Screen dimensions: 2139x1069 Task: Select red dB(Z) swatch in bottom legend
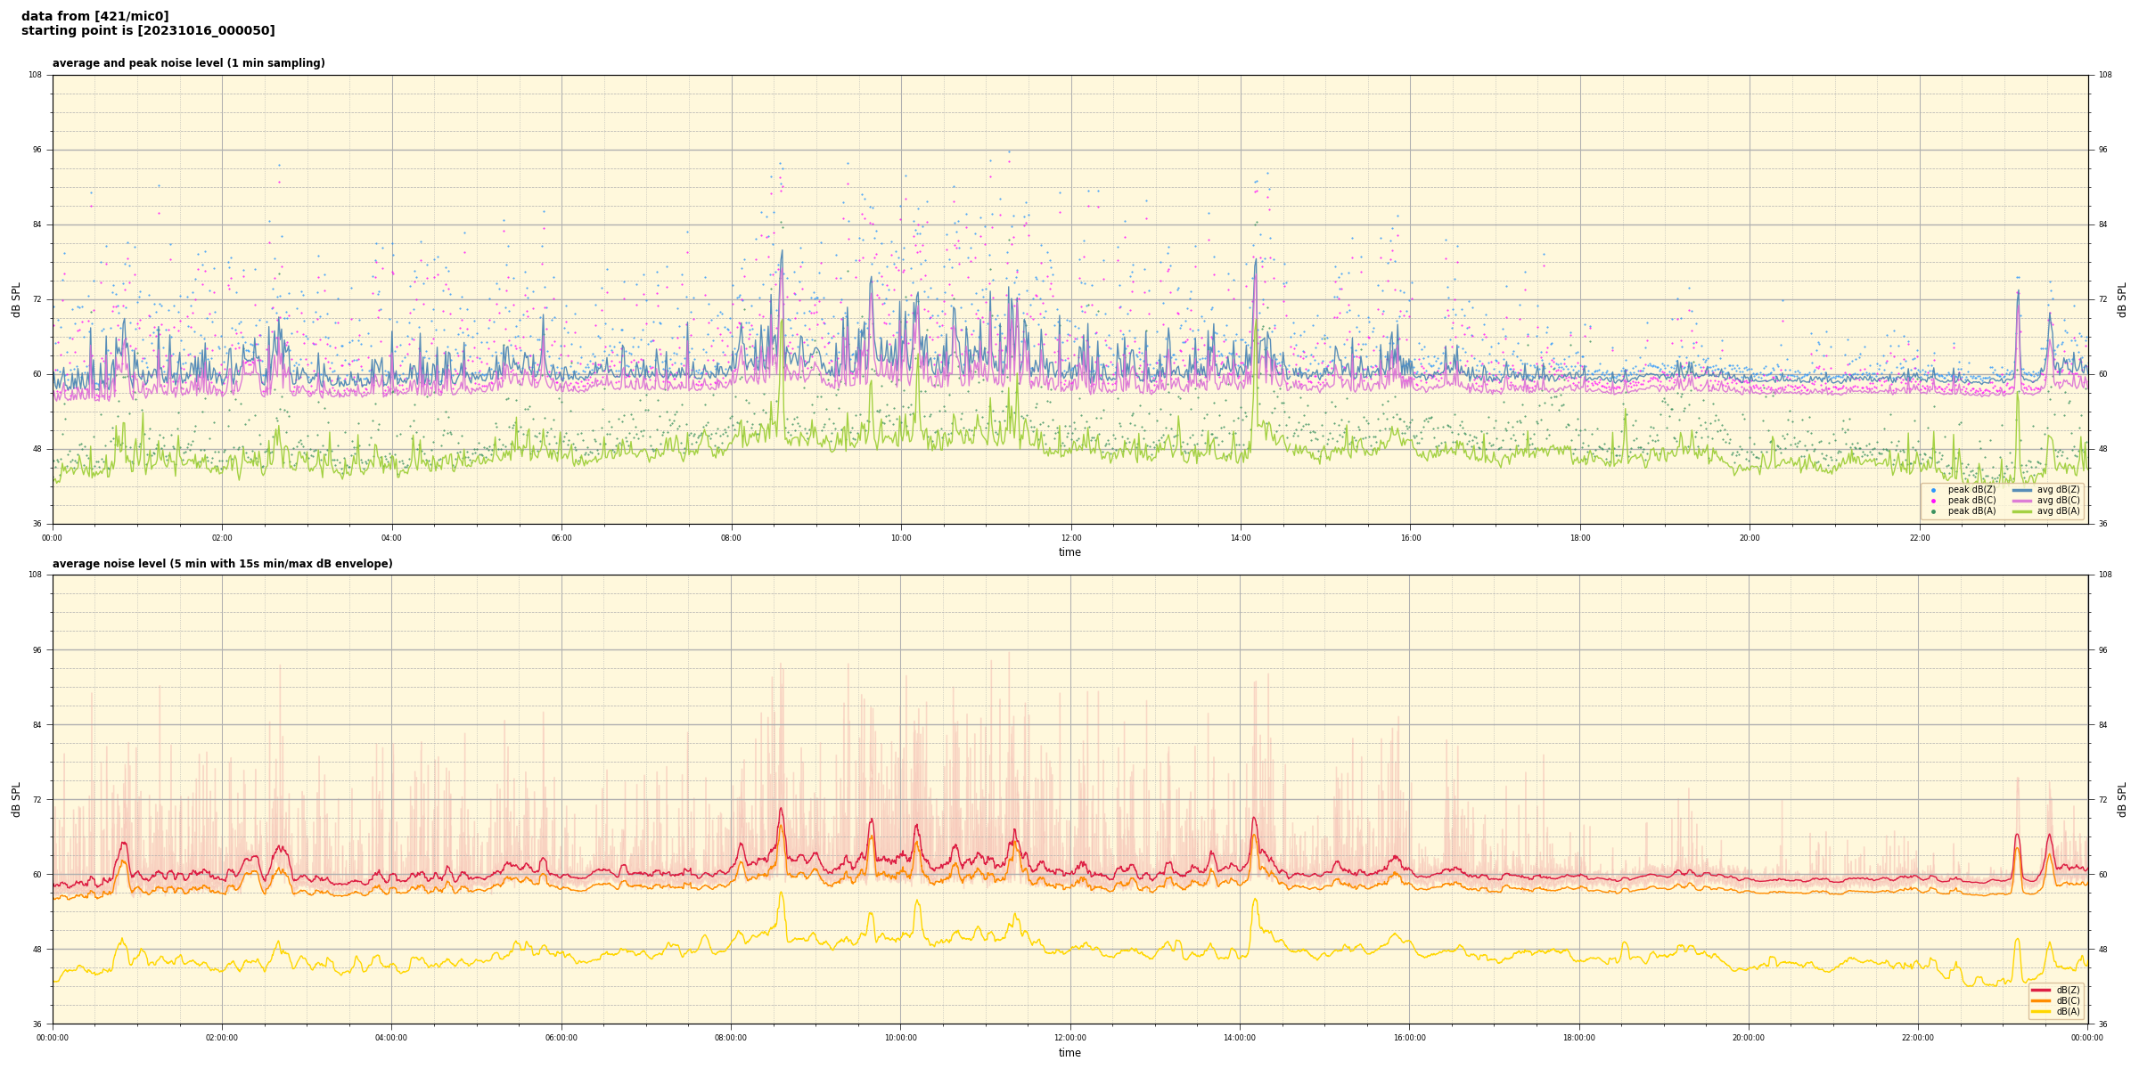tap(2040, 990)
